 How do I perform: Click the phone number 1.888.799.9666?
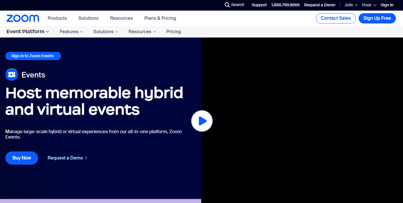(x=285, y=5)
